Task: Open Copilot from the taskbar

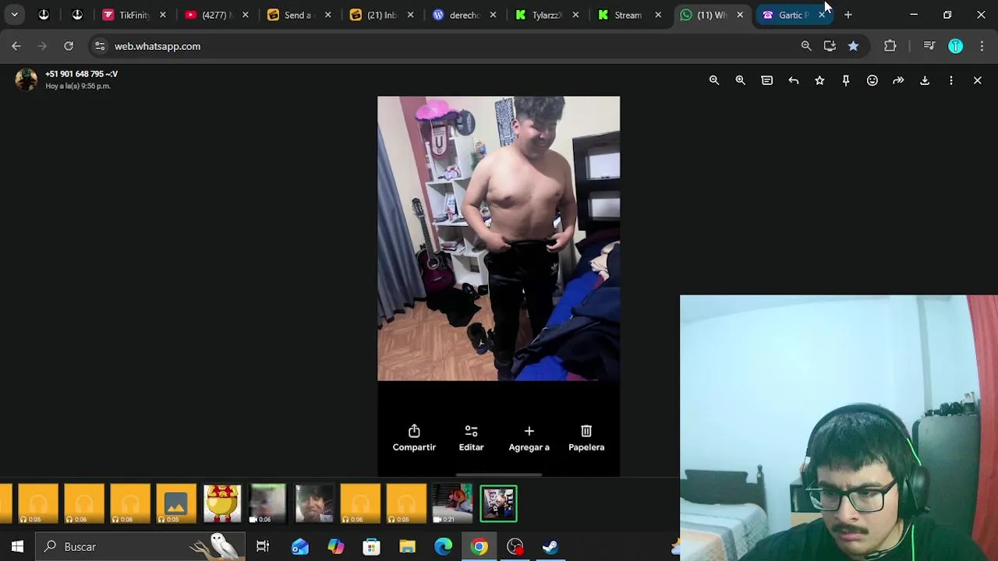Action: pos(336,547)
